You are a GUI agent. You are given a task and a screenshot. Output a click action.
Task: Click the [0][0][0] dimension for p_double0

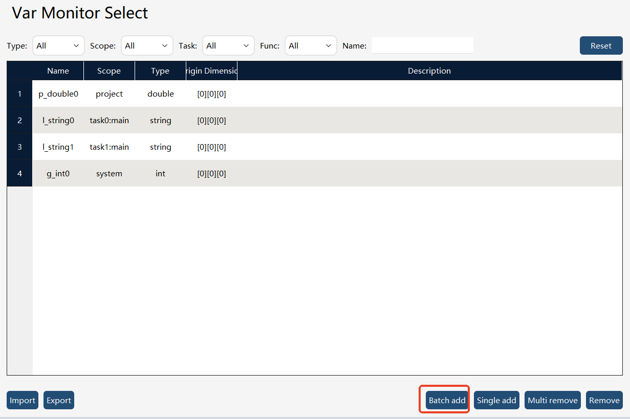point(211,94)
